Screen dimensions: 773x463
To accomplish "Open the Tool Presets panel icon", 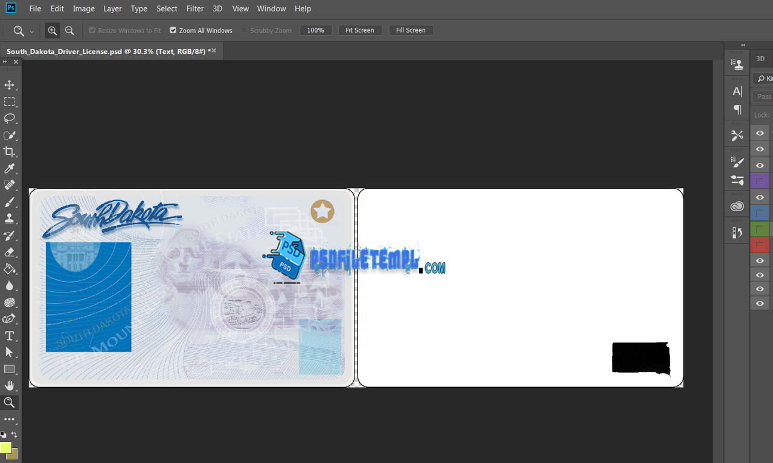I will click(737, 136).
